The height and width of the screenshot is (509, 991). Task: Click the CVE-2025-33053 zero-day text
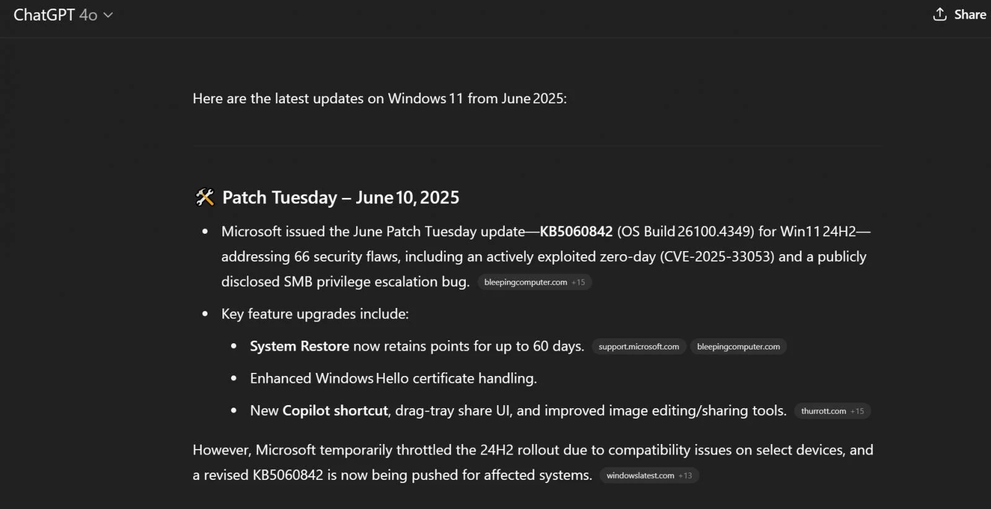coord(717,257)
